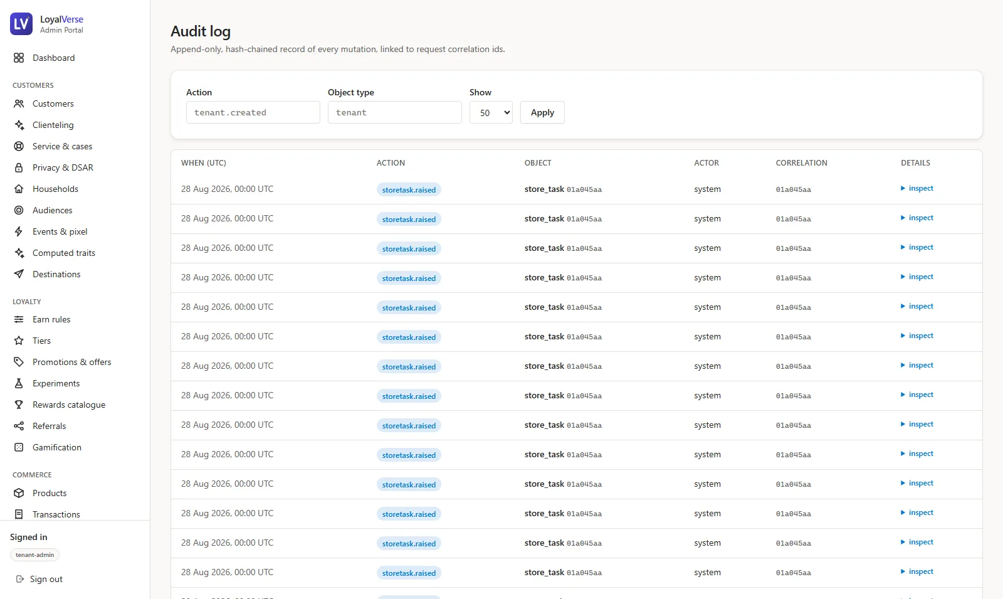The height and width of the screenshot is (599, 1003).
Task: Click the tenant-admin role badge
Action: [x=34, y=555]
